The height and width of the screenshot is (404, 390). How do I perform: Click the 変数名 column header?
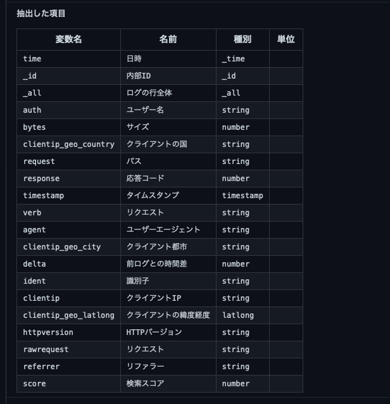[x=68, y=39]
